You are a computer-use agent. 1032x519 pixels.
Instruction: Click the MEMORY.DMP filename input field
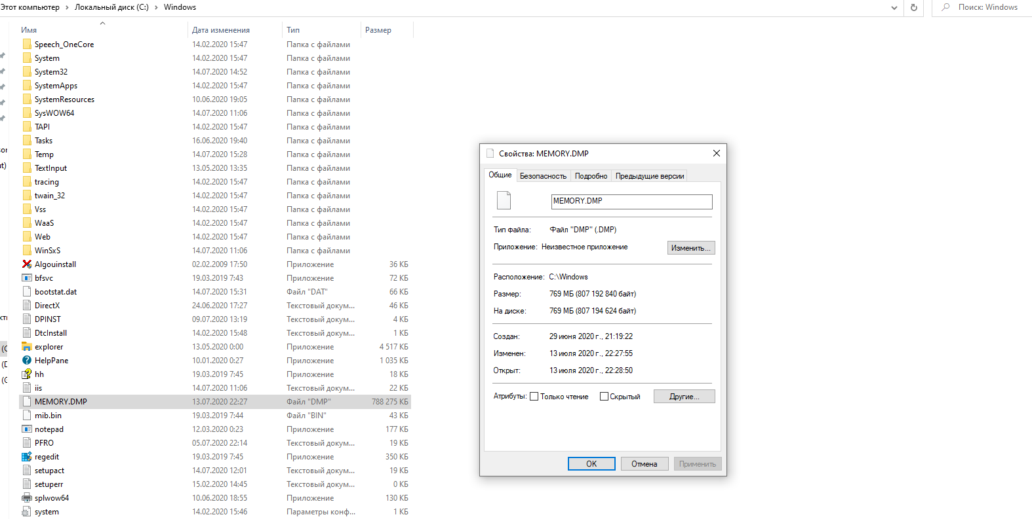pos(631,202)
